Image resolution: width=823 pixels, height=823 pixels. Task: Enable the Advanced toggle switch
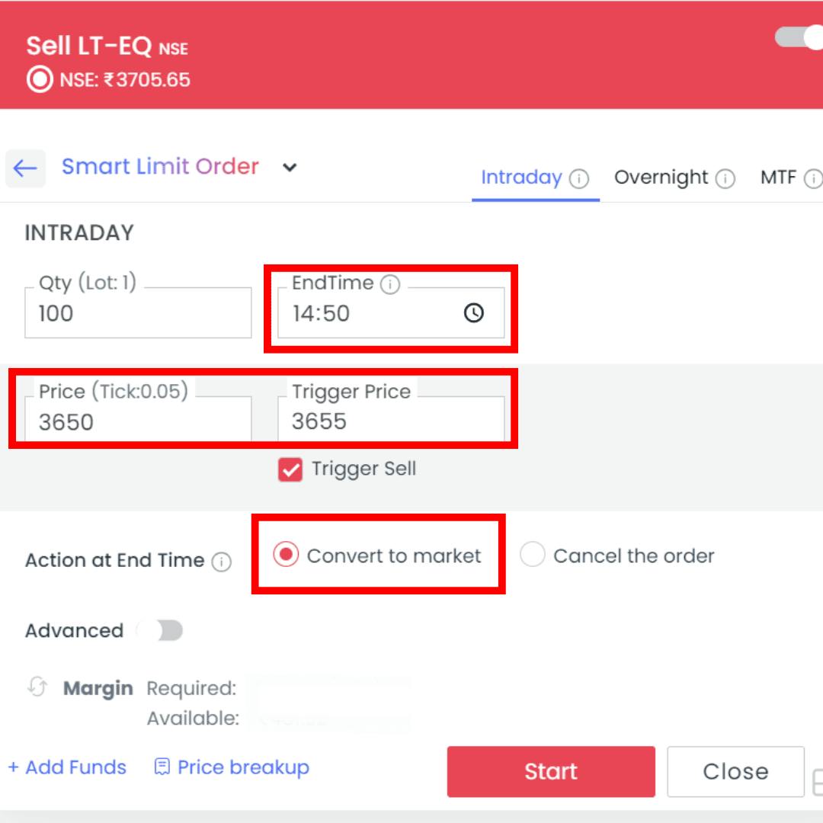161,630
